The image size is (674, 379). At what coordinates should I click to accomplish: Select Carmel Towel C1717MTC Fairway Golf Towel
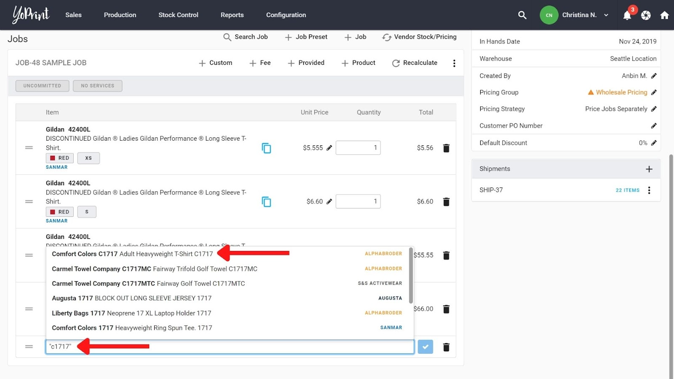coord(227,283)
